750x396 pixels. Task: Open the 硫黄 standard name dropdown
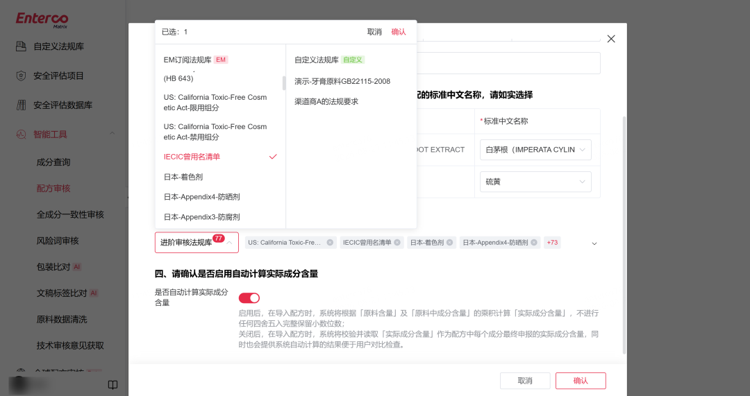pyautogui.click(x=535, y=182)
